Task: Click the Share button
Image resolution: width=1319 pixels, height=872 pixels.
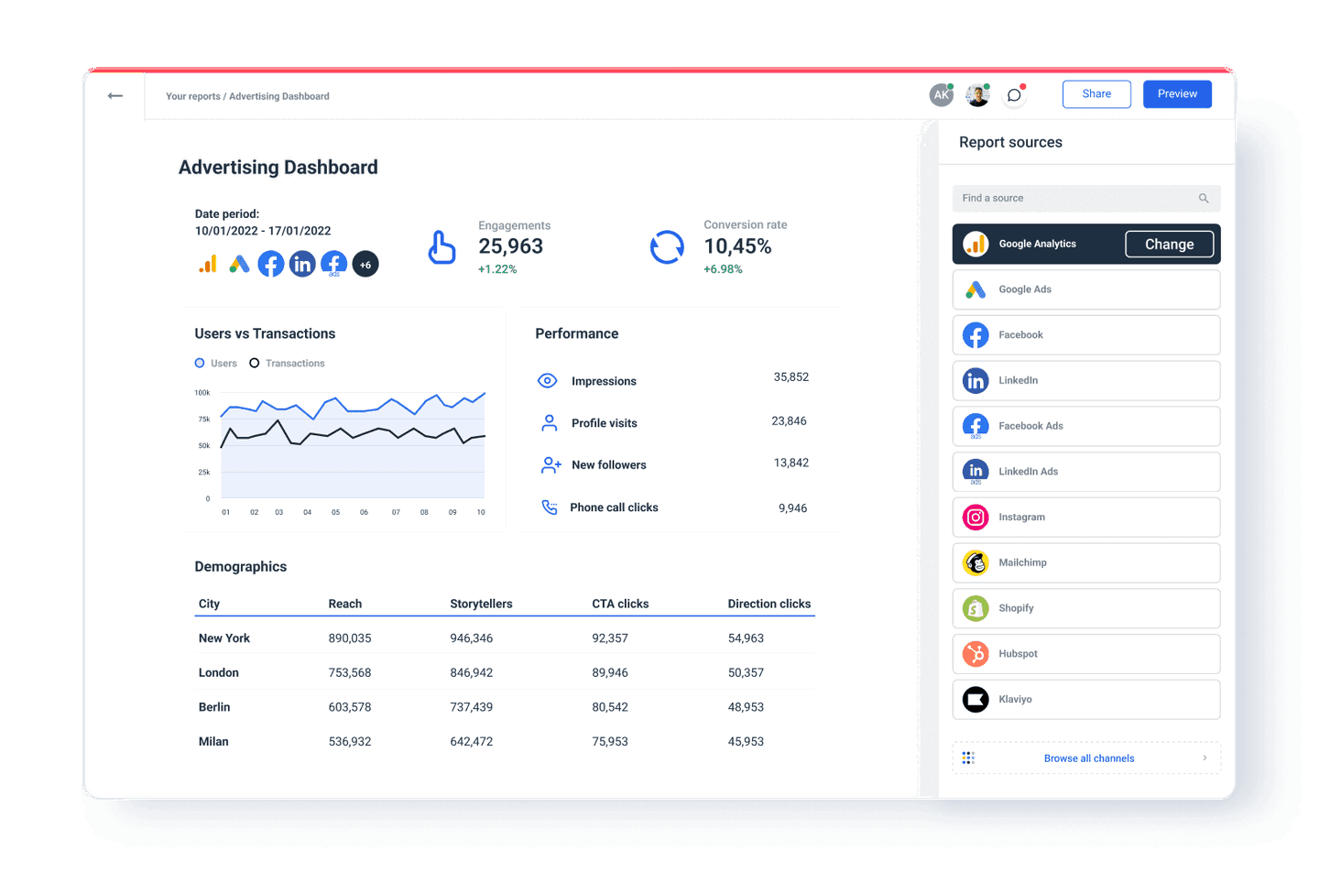Action: [1096, 93]
